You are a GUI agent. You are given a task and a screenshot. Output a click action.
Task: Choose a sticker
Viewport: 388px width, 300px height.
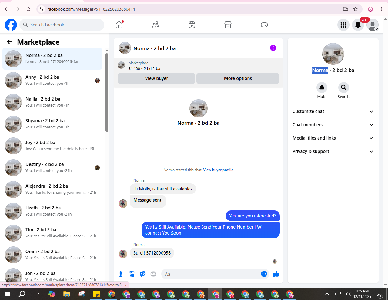coord(142,274)
